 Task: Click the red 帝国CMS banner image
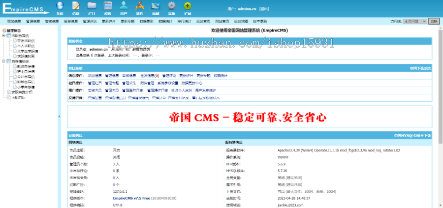coord(248,117)
